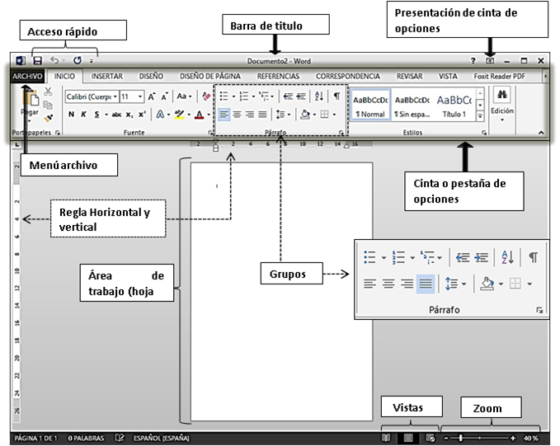560x446 pixels.
Task: Click the 40% zoom level button
Action: click(x=531, y=438)
